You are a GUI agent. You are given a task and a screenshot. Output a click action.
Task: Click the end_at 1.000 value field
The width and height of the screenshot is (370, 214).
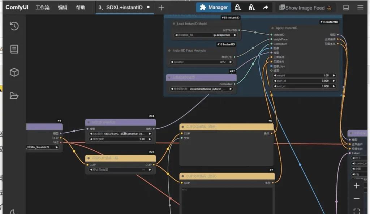coord(304,86)
